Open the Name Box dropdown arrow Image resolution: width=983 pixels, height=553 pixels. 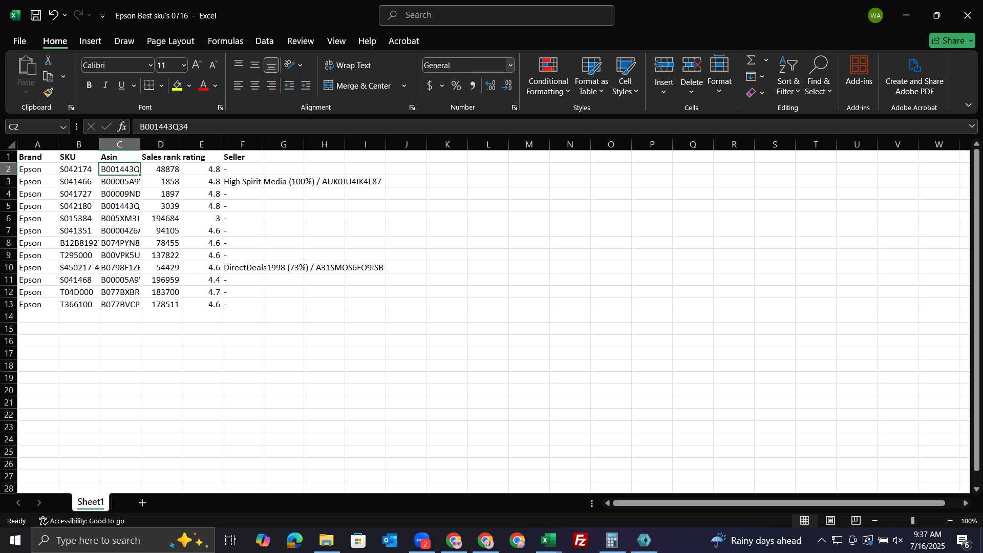63,126
